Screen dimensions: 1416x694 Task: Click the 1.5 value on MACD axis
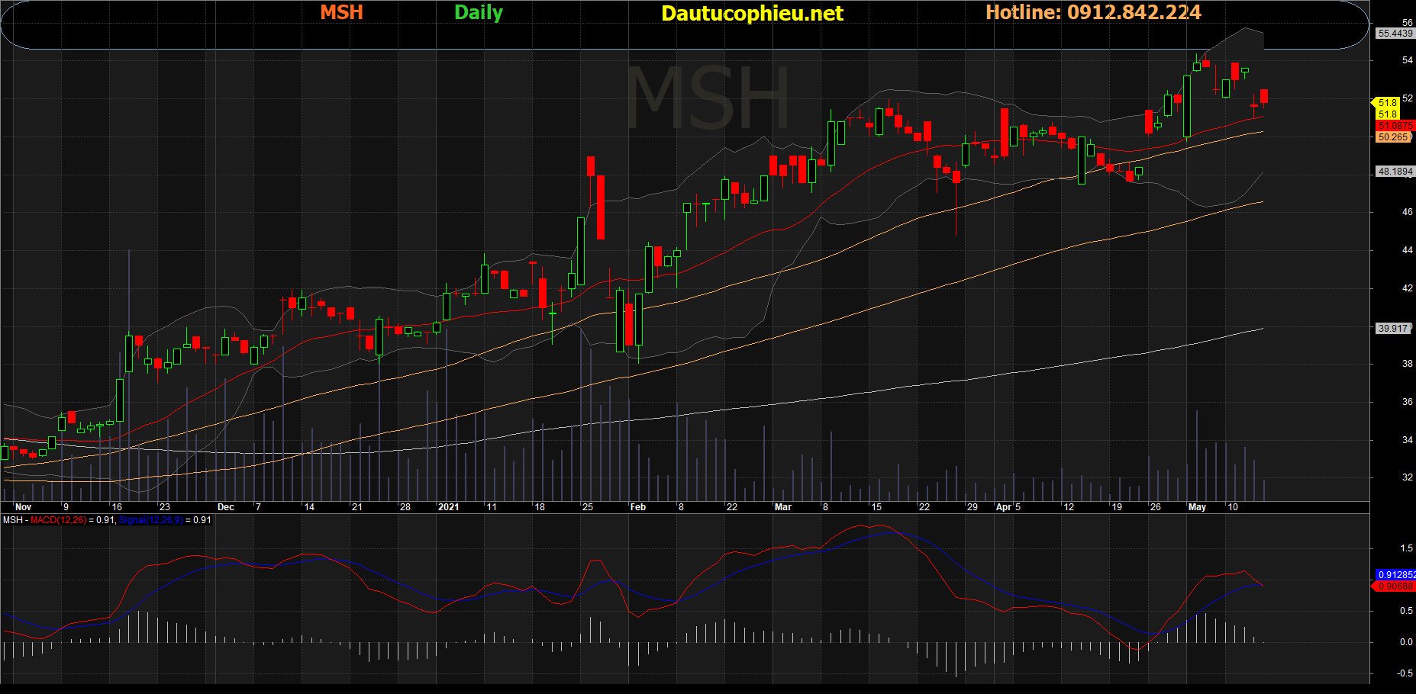coord(1407,548)
